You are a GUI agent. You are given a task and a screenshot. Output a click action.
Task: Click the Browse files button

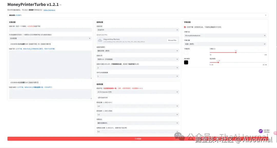point(172,40)
